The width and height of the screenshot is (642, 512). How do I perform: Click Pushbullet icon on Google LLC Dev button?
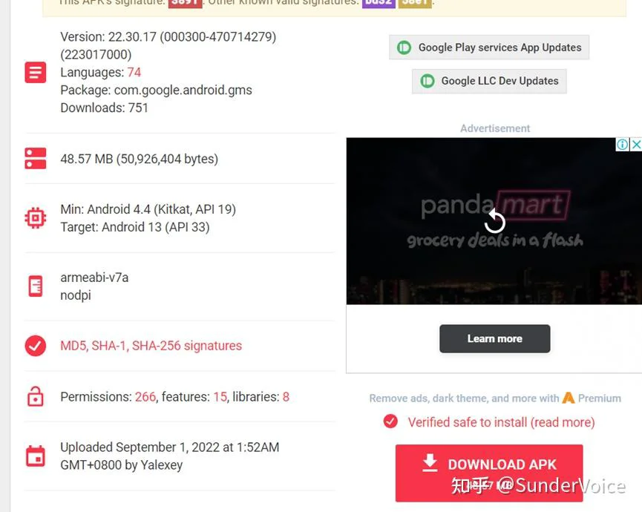click(427, 81)
